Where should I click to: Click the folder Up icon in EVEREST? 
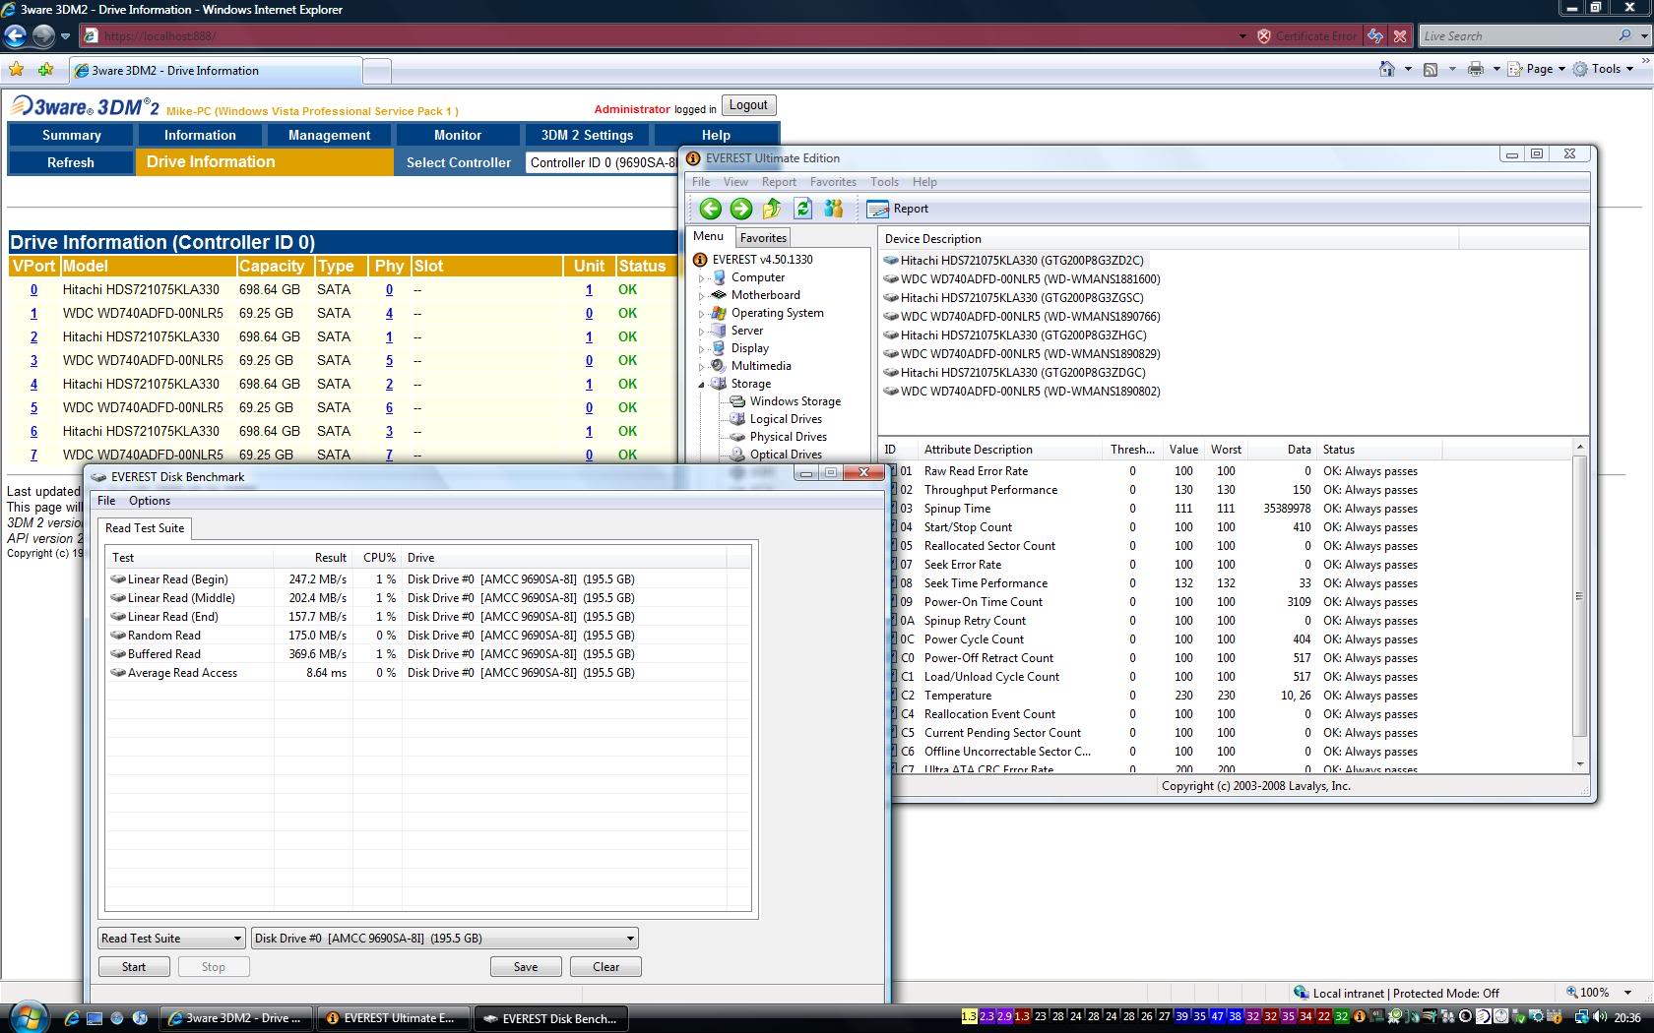click(772, 209)
